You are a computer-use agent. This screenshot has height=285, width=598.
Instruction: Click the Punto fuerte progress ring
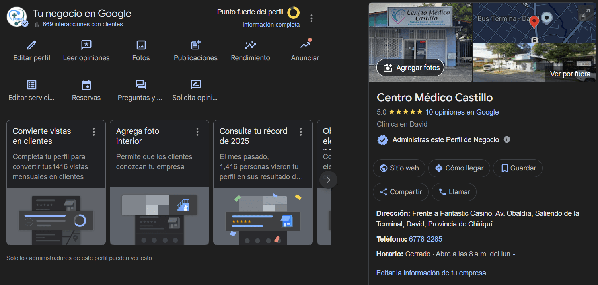294,12
